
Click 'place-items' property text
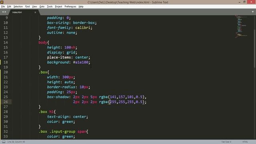point(59,58)
